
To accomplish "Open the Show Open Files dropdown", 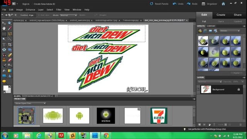I will click(30, 103).
